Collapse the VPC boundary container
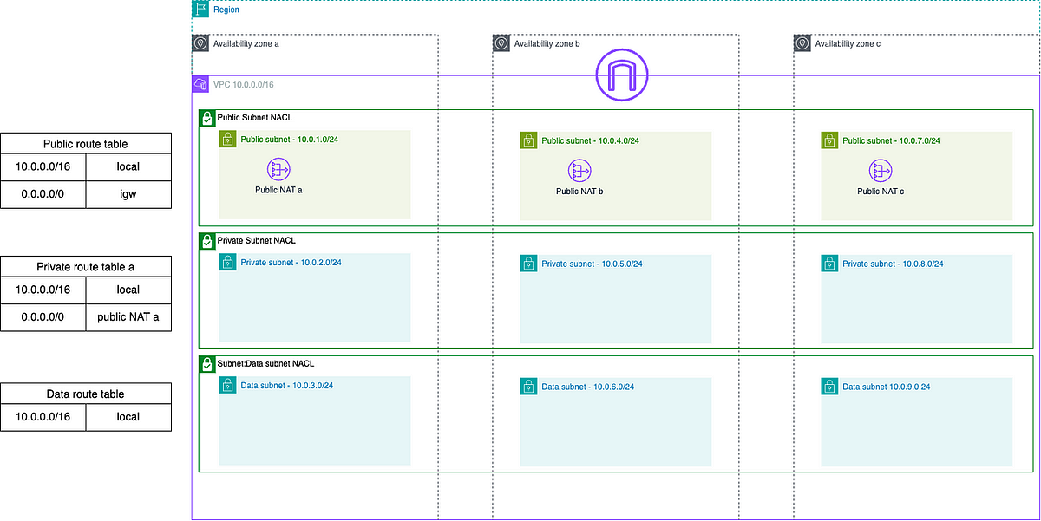This screenshot has width=1041, height=521. click(200, 84)
